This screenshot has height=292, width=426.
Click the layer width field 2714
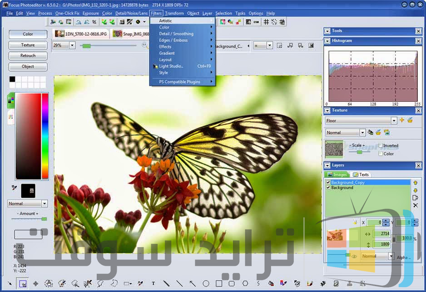(x=382, y=234)
